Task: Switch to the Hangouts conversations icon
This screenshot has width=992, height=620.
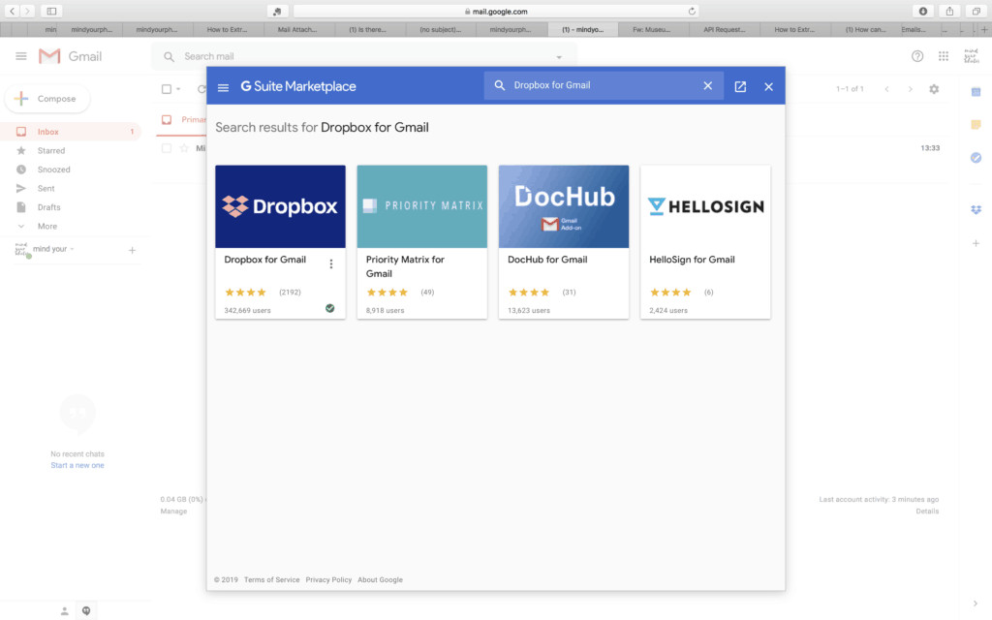Action: pos(86,610)
